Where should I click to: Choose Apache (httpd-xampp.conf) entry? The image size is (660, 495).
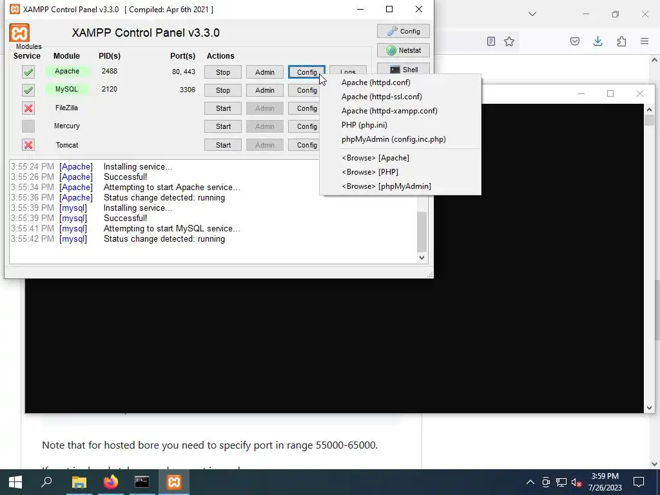(400, 111)
